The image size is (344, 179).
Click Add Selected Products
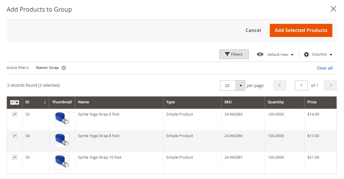[301, 30]
